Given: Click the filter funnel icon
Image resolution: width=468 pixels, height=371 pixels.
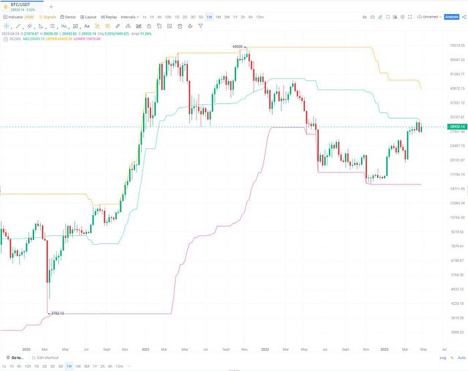Looking at the screenshot, I should click(x=201, y=26).
